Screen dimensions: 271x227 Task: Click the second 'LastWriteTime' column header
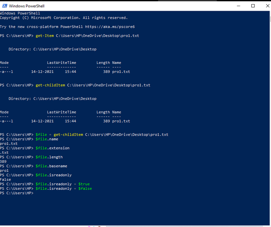[62, 112]
